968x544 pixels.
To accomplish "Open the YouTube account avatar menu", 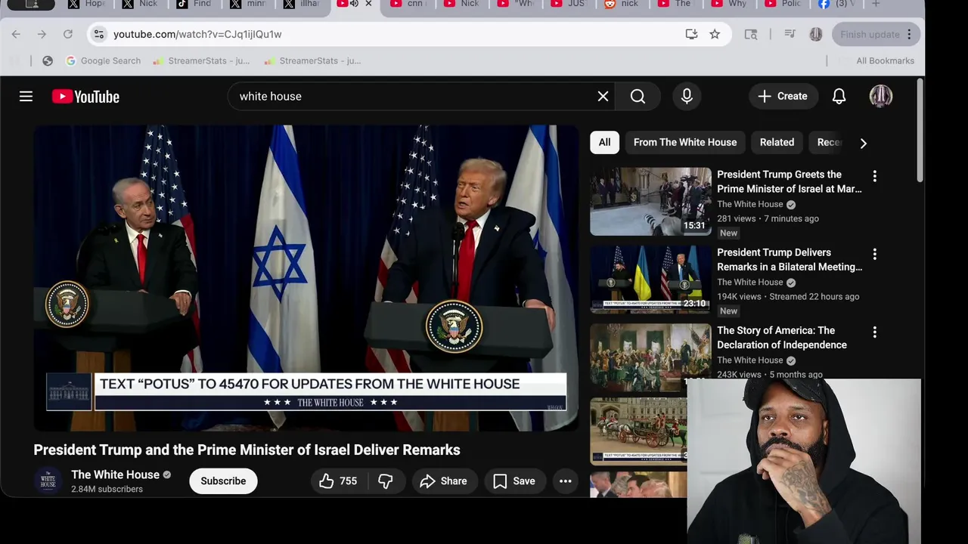I will pos(881,96).
